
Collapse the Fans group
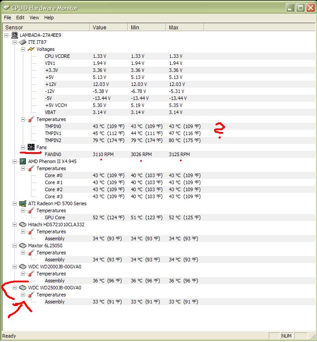click(23, 147)
